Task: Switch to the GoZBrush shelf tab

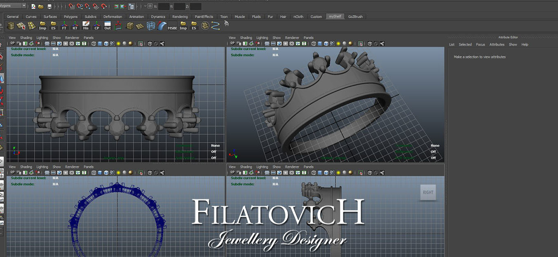Action: (x=356, y=16)
